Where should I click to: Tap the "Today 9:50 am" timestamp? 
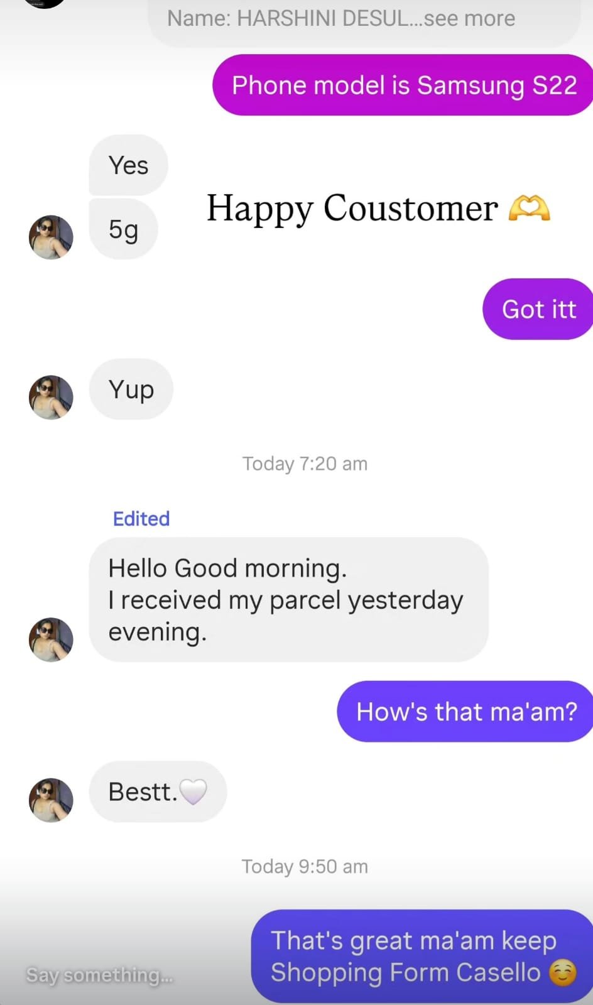tap(305, 866)
